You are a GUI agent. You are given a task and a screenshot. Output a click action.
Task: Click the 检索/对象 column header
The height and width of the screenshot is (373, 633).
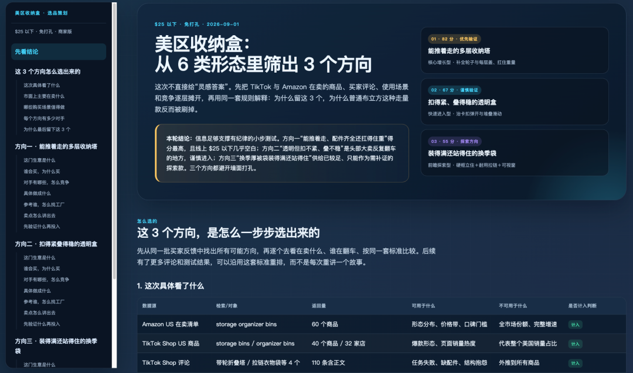point(226,306)
